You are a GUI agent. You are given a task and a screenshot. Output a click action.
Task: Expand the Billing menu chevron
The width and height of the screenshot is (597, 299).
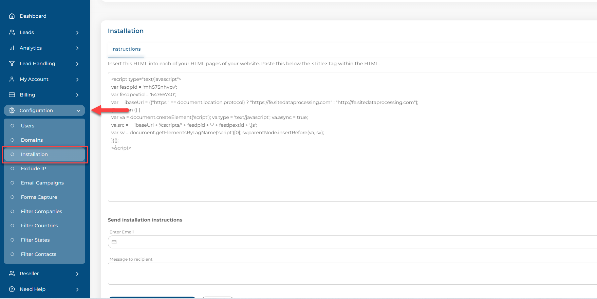click(x=77, y=95)
